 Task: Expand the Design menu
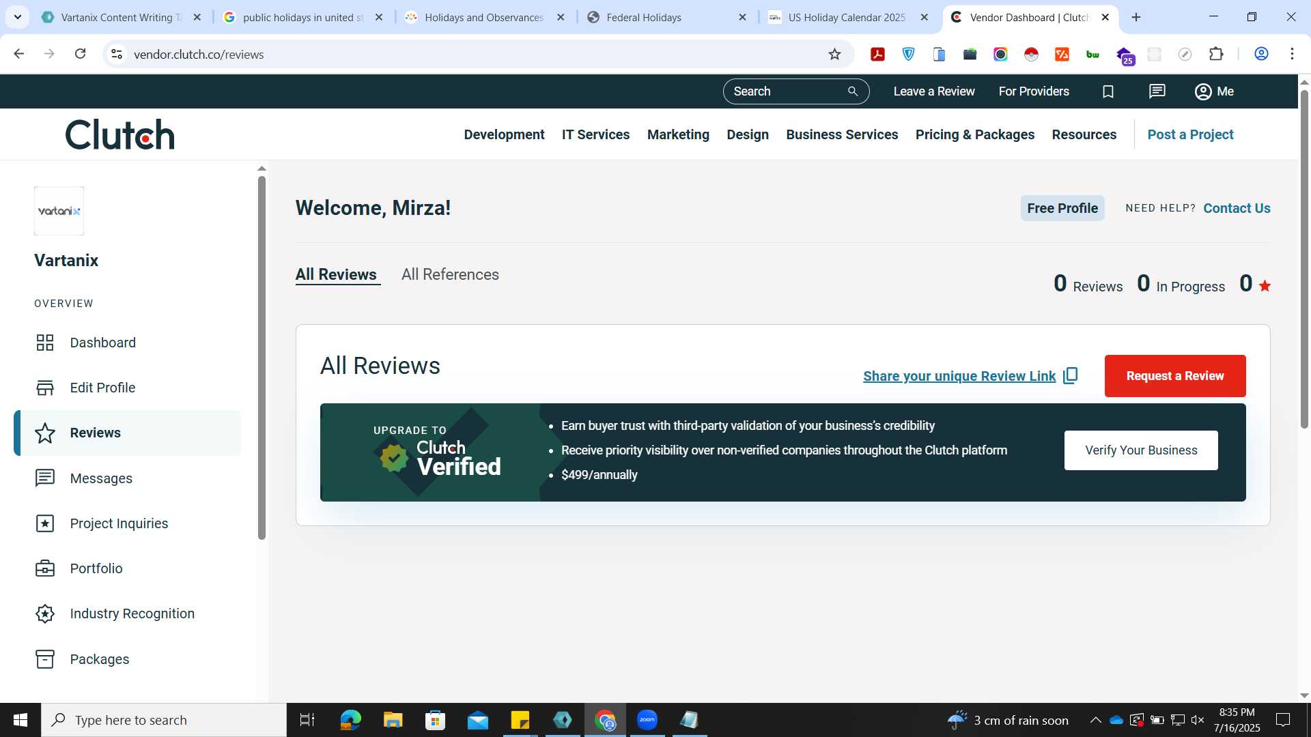tap(748, 134)
